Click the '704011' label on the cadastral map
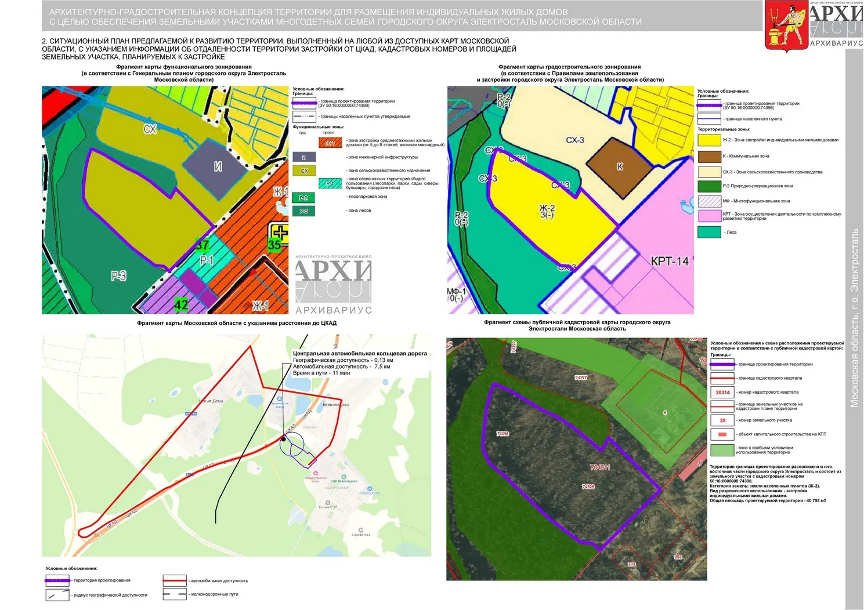The width and height of the screenshot is (864, 610). (x=600, y=467)
